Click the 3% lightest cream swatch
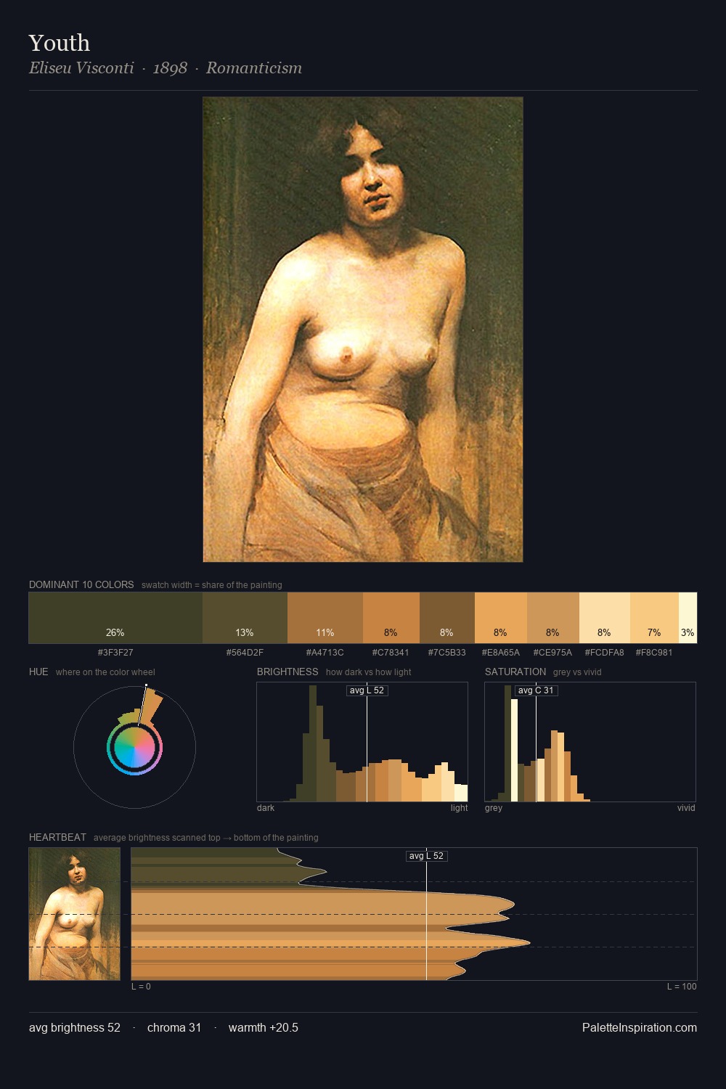The height and width of the screenshot is (1089, 726). pos(688,618)
